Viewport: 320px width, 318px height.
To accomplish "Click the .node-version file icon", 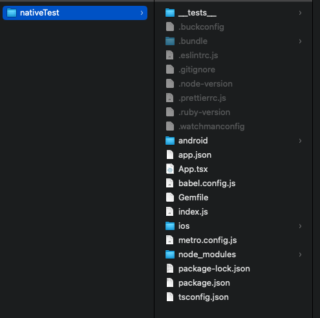I will [x=170, y=84].
